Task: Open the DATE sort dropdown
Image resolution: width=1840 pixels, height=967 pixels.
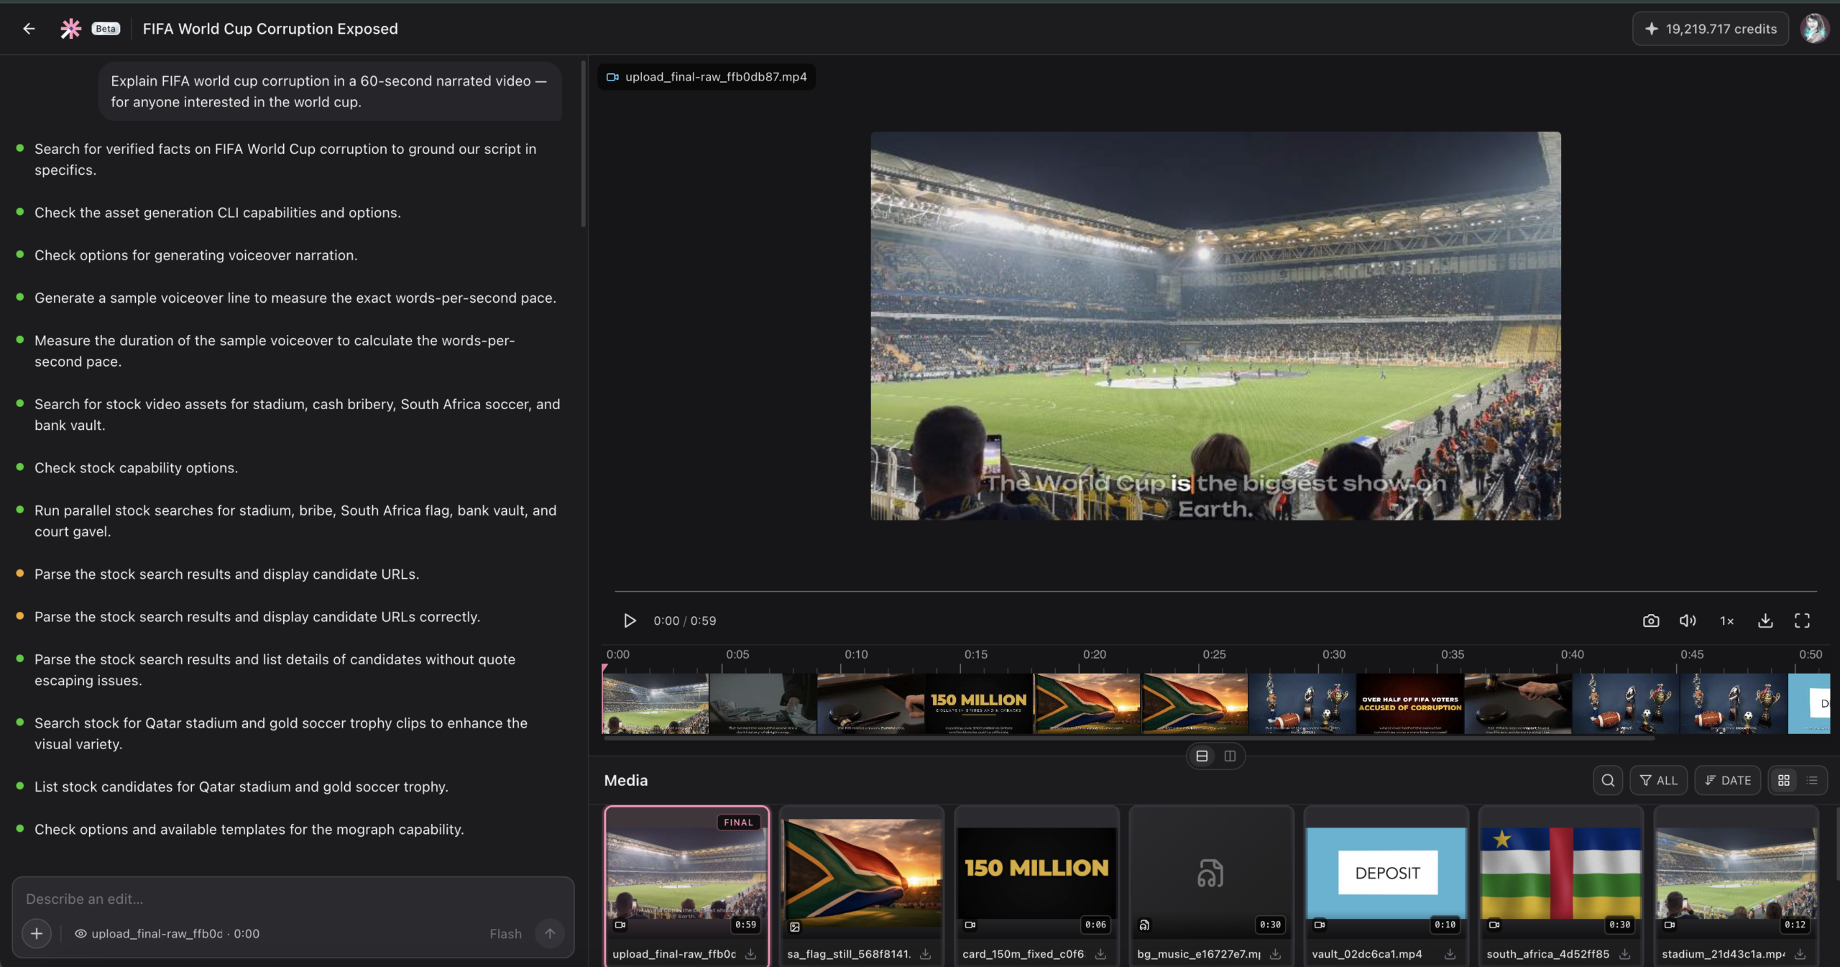Action: pos(1728,780)
